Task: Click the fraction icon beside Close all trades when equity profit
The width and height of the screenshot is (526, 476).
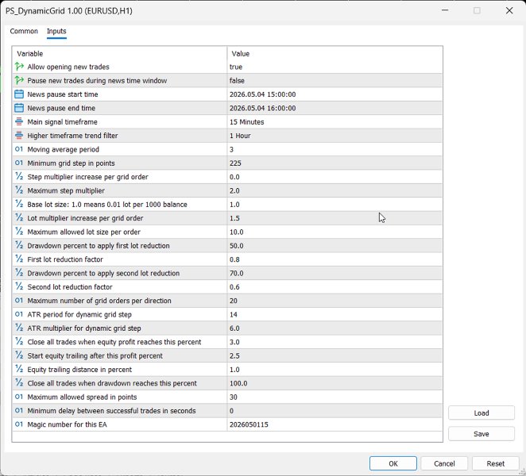Action: 19,342
